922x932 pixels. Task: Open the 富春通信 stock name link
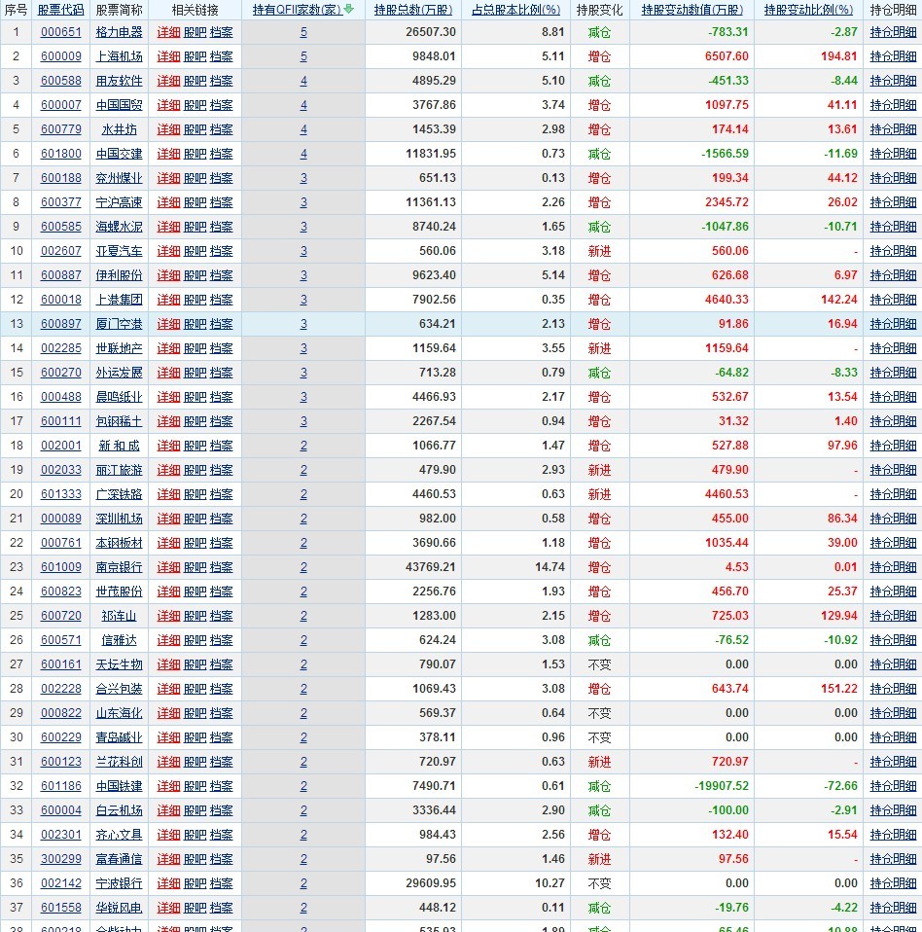[119, 859]
